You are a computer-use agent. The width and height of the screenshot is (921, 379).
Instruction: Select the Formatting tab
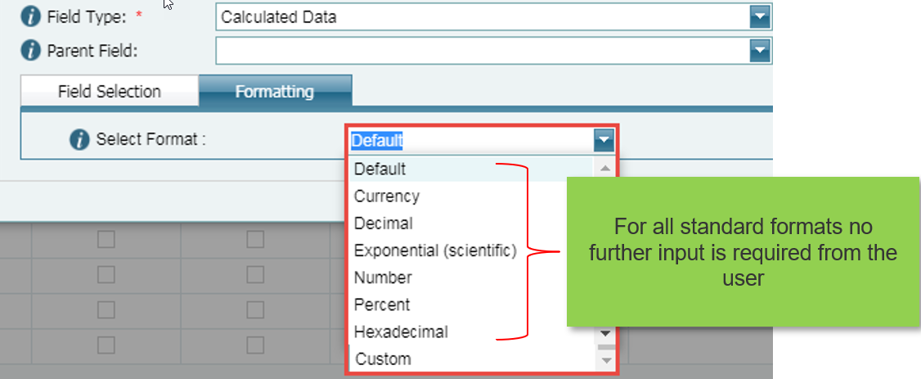tap(275, 92)
